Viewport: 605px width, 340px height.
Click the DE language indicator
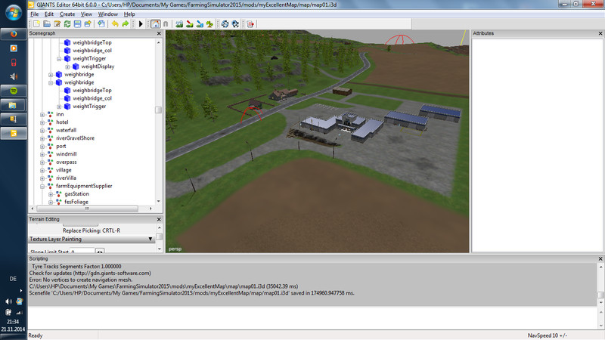coord(13,279)
